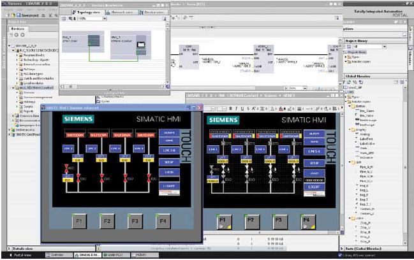This screenshot has height=260, width=414.
Task: Toggle bold formatting in the screen editor toolbar
Action: [x=230, y=108]
